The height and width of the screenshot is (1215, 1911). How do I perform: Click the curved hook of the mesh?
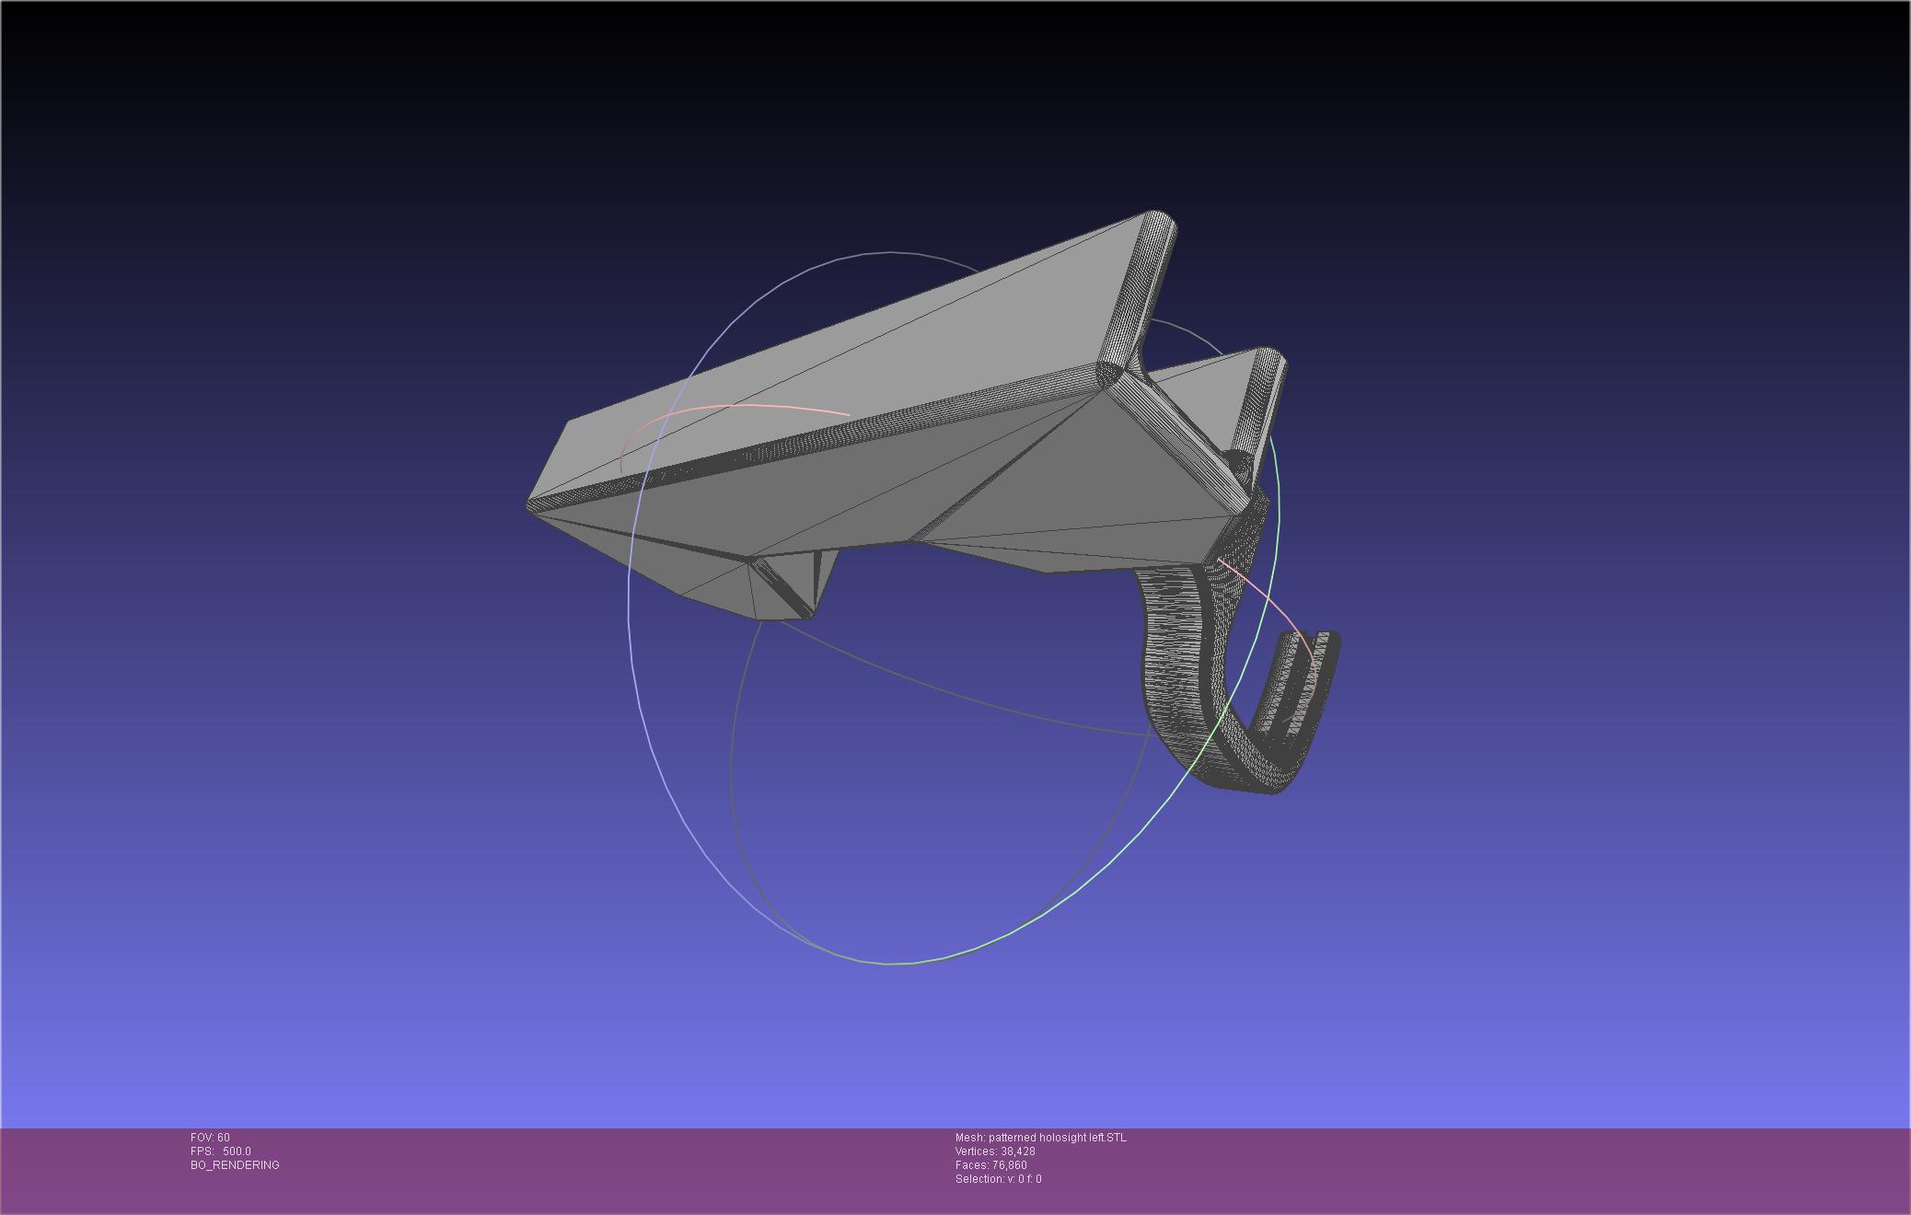[x=1187, y=700]
